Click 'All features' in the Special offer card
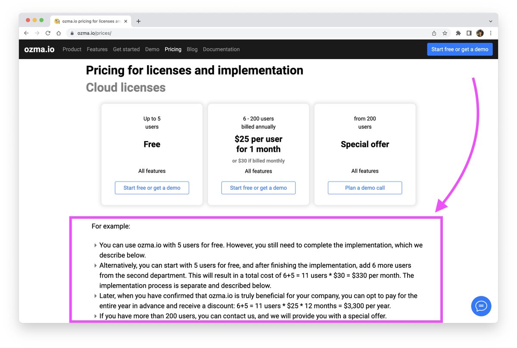 point(365,171)
